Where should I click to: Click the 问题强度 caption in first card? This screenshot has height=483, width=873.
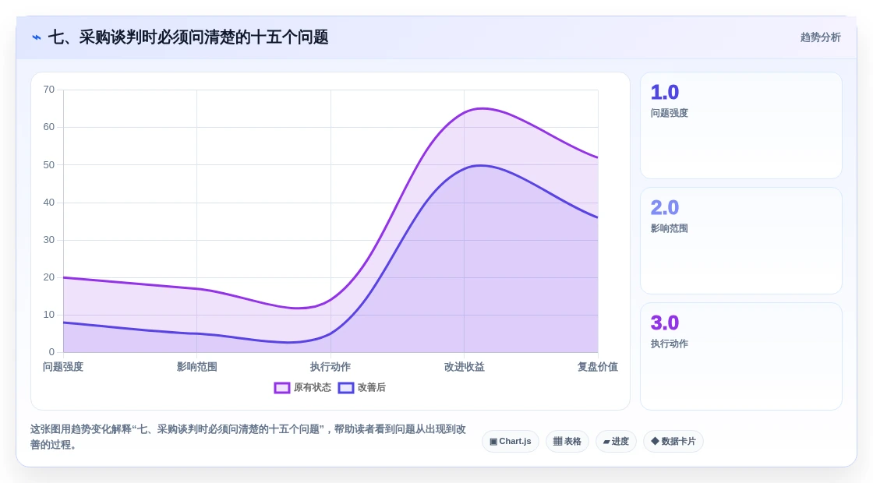[670, 113]
